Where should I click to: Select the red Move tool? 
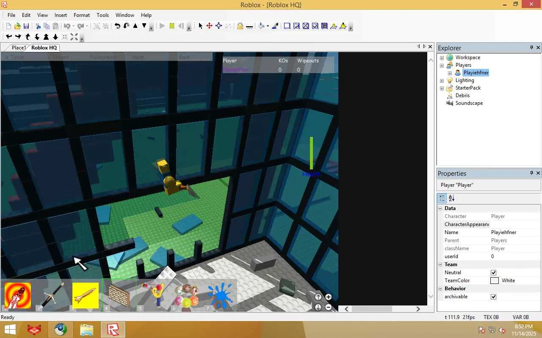[x=209, y=26]
